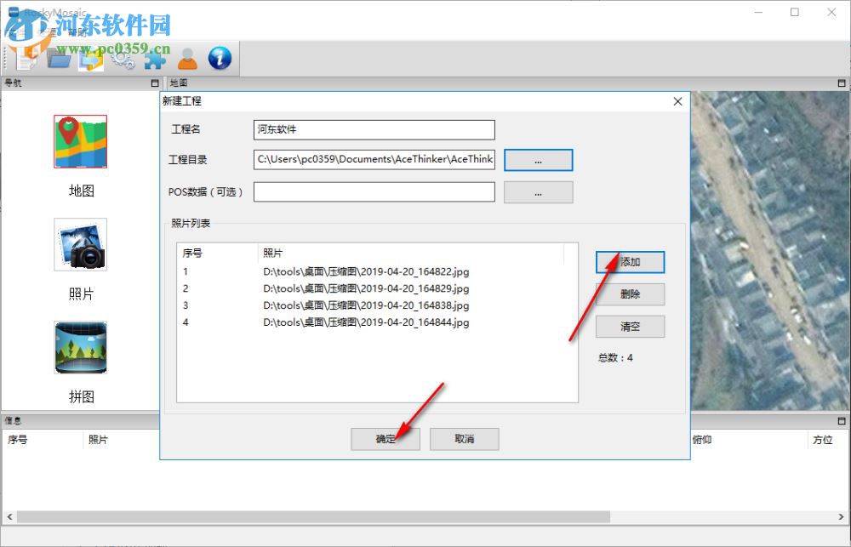
Task: Open the user account toolbar icon
Action: [x=187, y=58]
